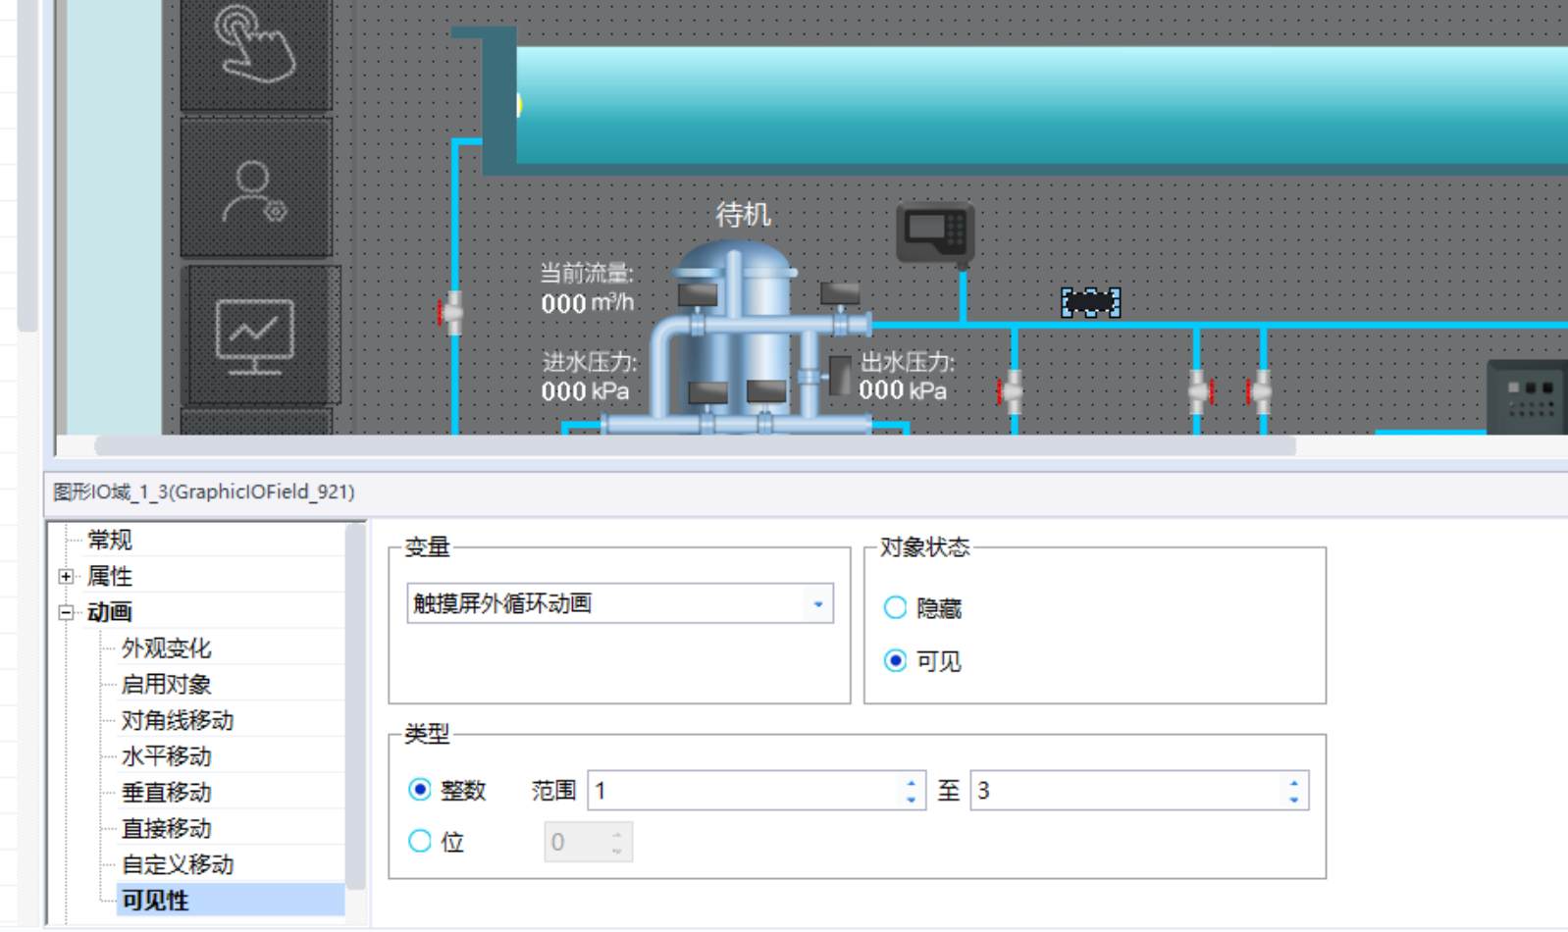Select the 隐藏 radio button
Viewport: 1568px width, 932px height.
895,607
